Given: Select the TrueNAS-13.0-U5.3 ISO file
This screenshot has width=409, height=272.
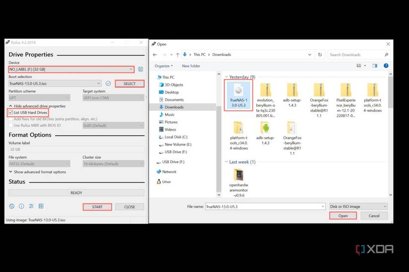Looking at the screenshot, I should tap(238, 95).
